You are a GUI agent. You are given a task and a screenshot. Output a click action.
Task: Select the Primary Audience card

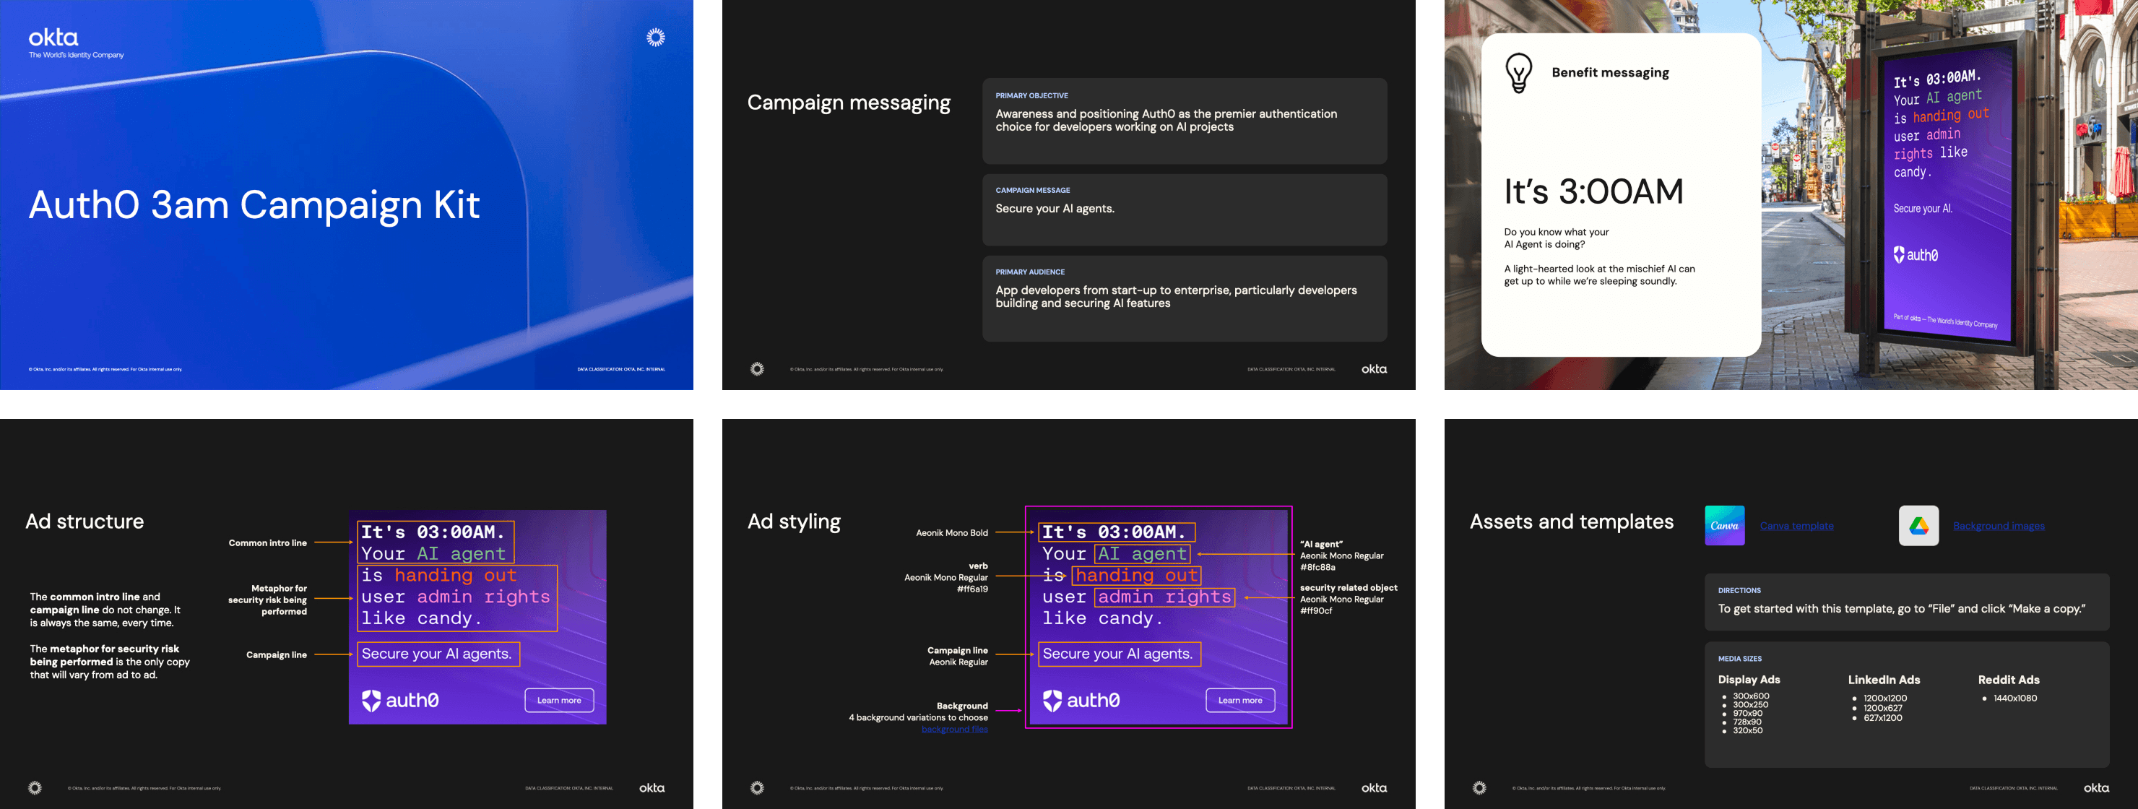[x=1184, y=298]
